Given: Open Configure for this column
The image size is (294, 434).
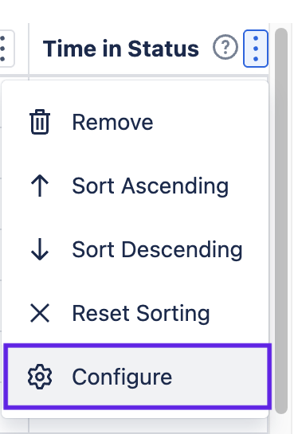Looking at the screenshot, I should pyautogui.click(x=137, y=377).
